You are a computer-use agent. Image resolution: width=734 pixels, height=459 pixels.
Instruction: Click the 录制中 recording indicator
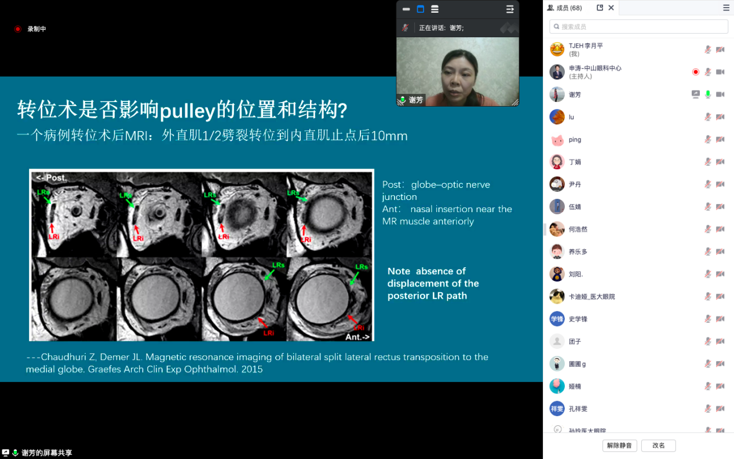(x=31, y=29)
